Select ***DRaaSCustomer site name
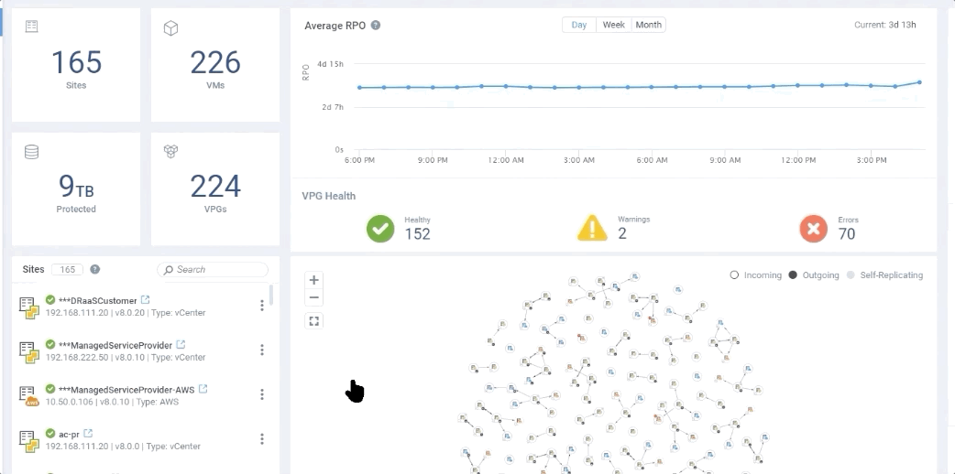The width and height of the screenshot is (955, 474). pos(97,300)
